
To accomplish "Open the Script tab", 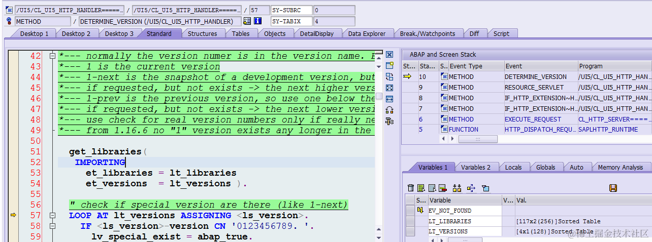I will coord(501,33).
